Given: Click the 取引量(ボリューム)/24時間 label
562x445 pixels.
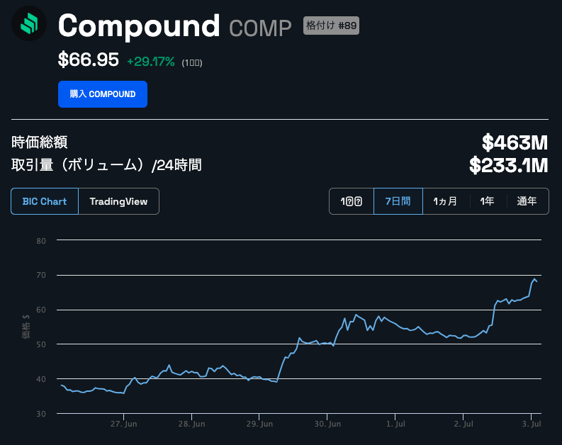Looking at the screenshot, I should (x=106, y=165).
